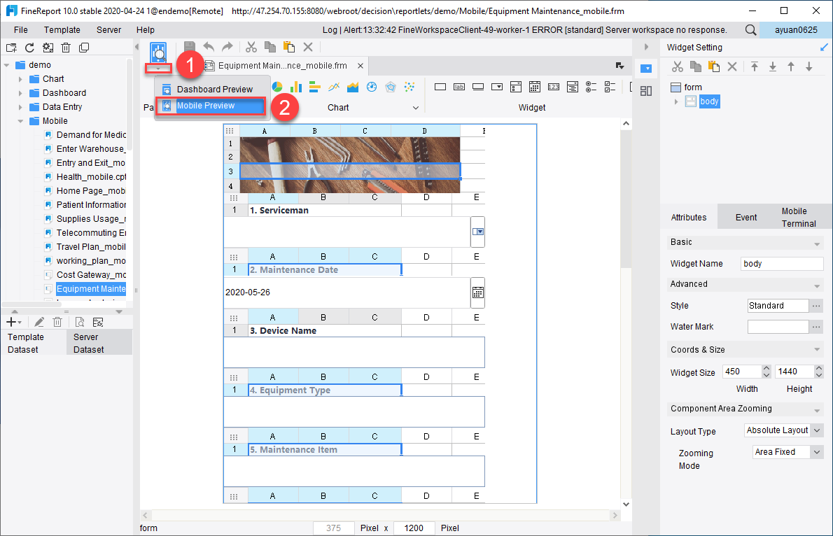The height and width of the screenshot is (536, 833).
Task: Click inside the Widget Name field
Action: (780, 263)
